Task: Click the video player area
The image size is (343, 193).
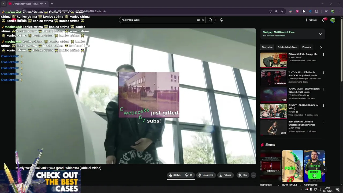Action: tap(136, 96)
